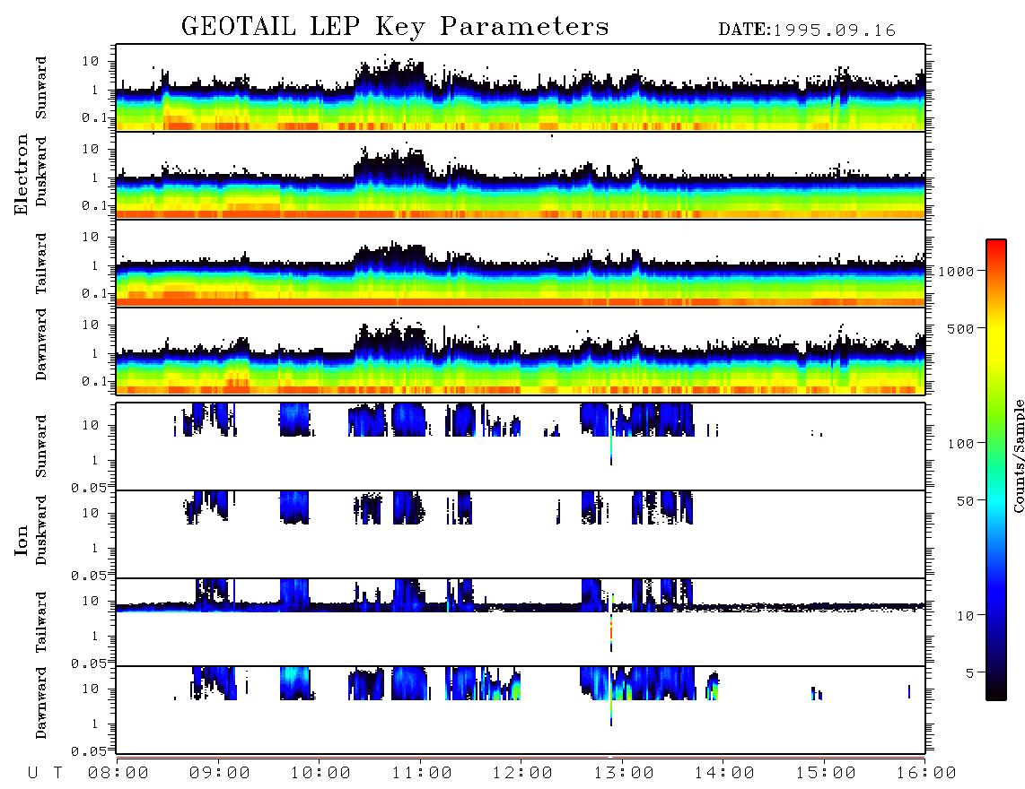Image resolution: width=1025 pixels, height=789 pixels.
Task: Click the Ion group axis label
Action: pos(22,540)
